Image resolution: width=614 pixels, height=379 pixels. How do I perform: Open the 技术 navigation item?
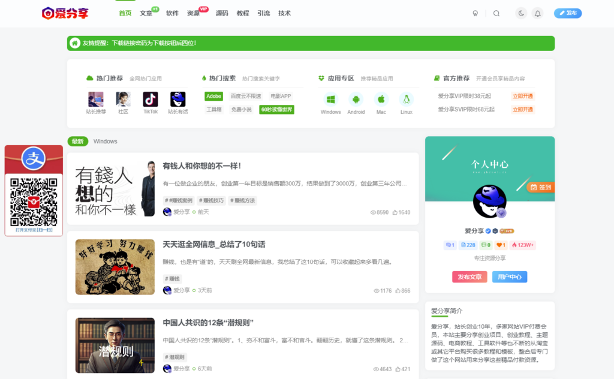click(x=284, y=13)
